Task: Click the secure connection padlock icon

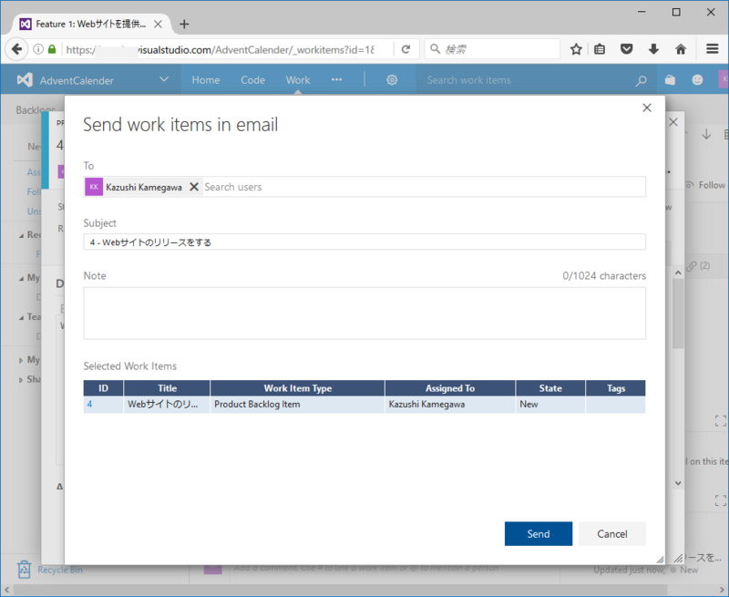Action: [x=52, y=49]
